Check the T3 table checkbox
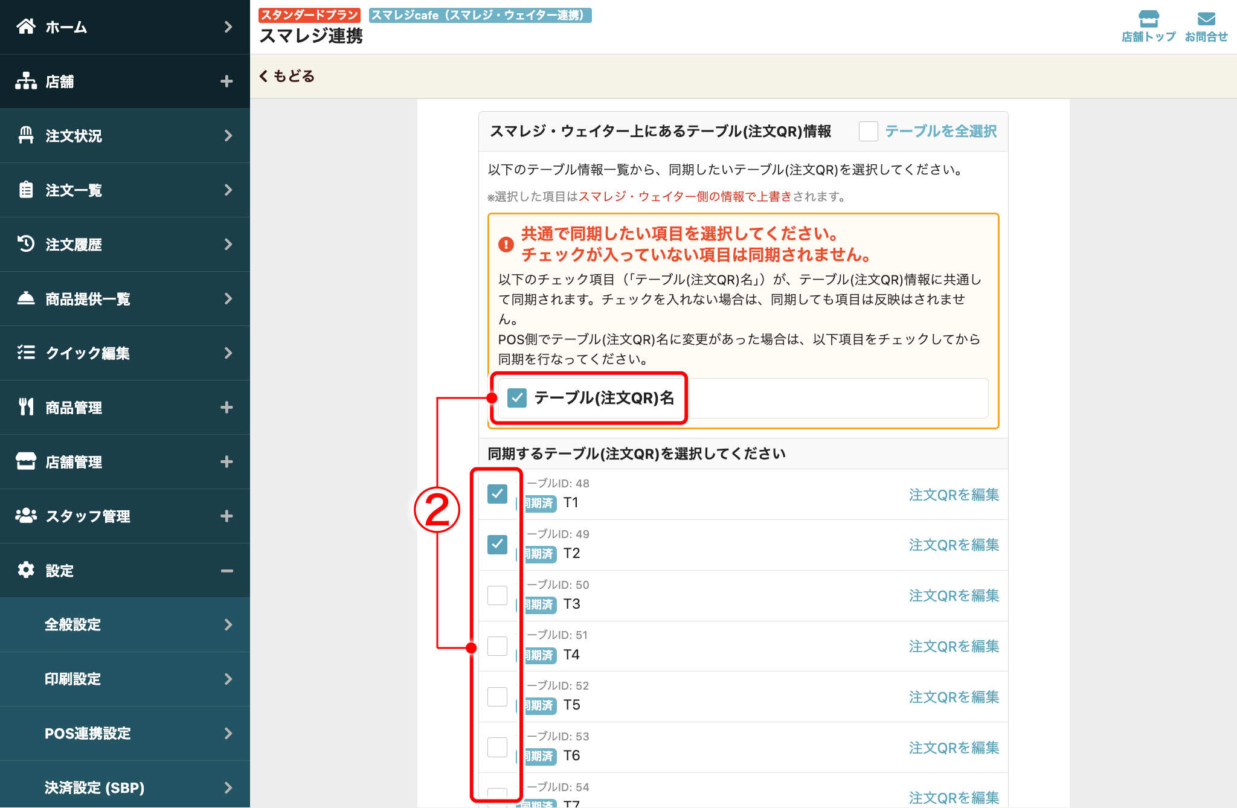Viewport: 1237px width, 808px height. pyautogui.click(x=497, y=595)
